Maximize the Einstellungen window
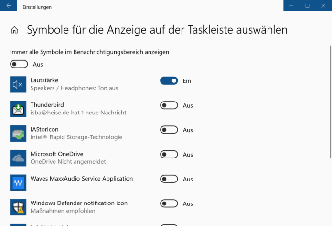Screen dimensions: 332x226 pyautogui.click(x=307, y=6)
